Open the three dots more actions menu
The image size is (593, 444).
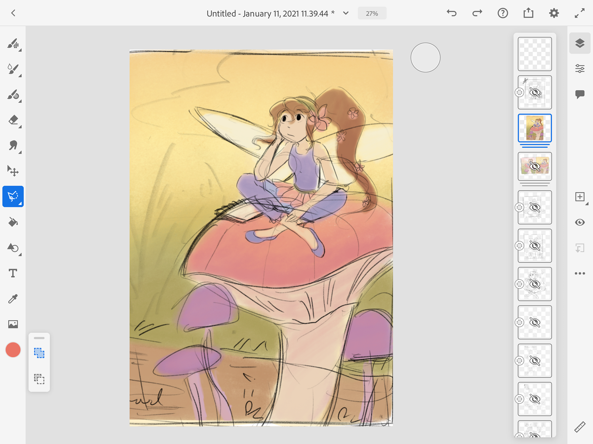580,273
